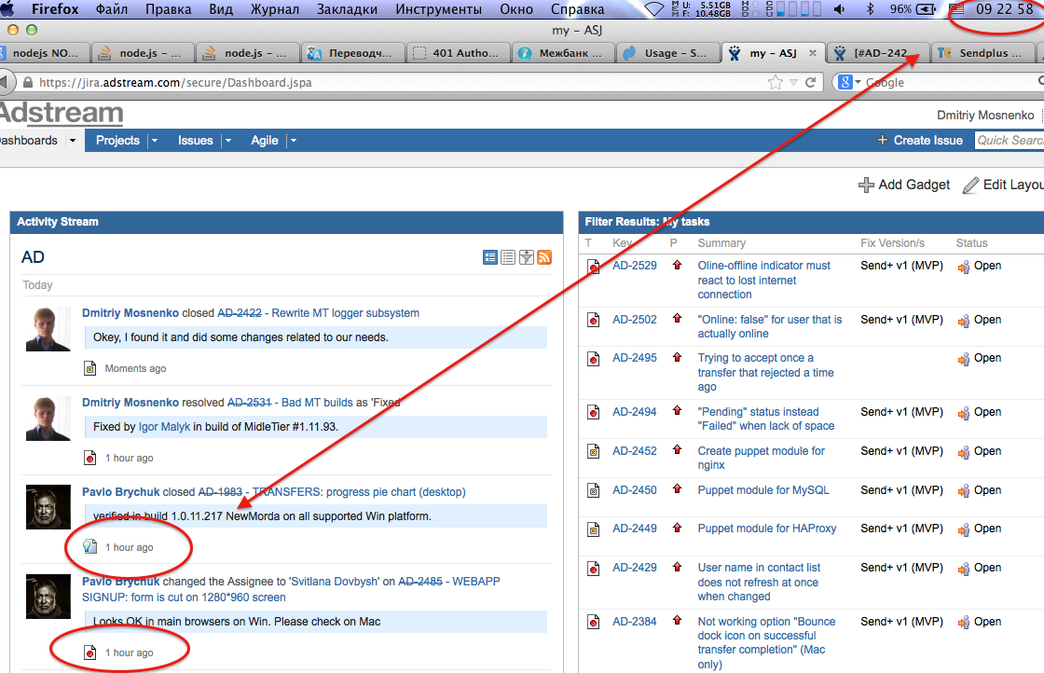1044x673 pixels.
Task: Open the Журнал menu
Action: point(275,9)
